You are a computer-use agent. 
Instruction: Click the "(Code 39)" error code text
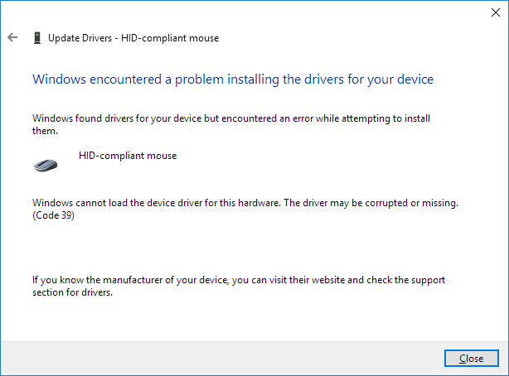coord(53,215)
